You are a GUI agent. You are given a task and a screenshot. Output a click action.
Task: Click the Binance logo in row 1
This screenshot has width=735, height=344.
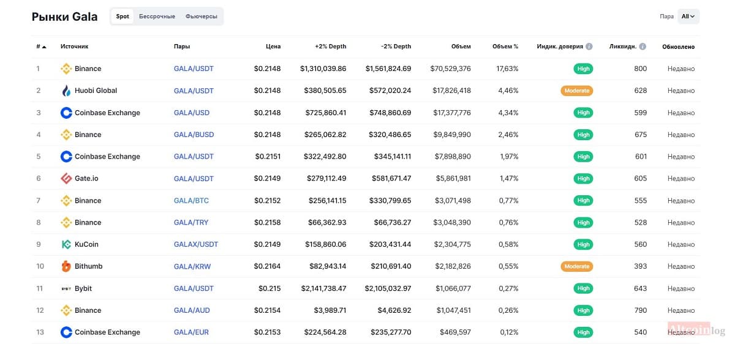point(66,69)
